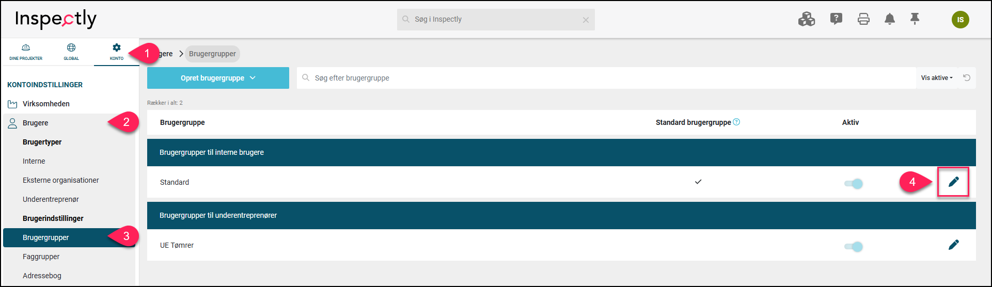Image resolution: width=992 pixels, height=287 pixels.
Task: Click the Søg efter brugergruppe field
Action: click(606, 78)
